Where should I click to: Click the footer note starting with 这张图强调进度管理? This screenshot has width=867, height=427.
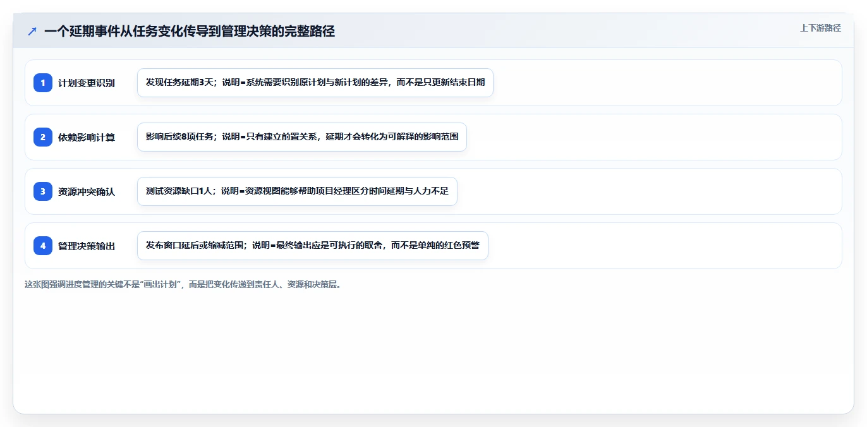click(183, 284)
